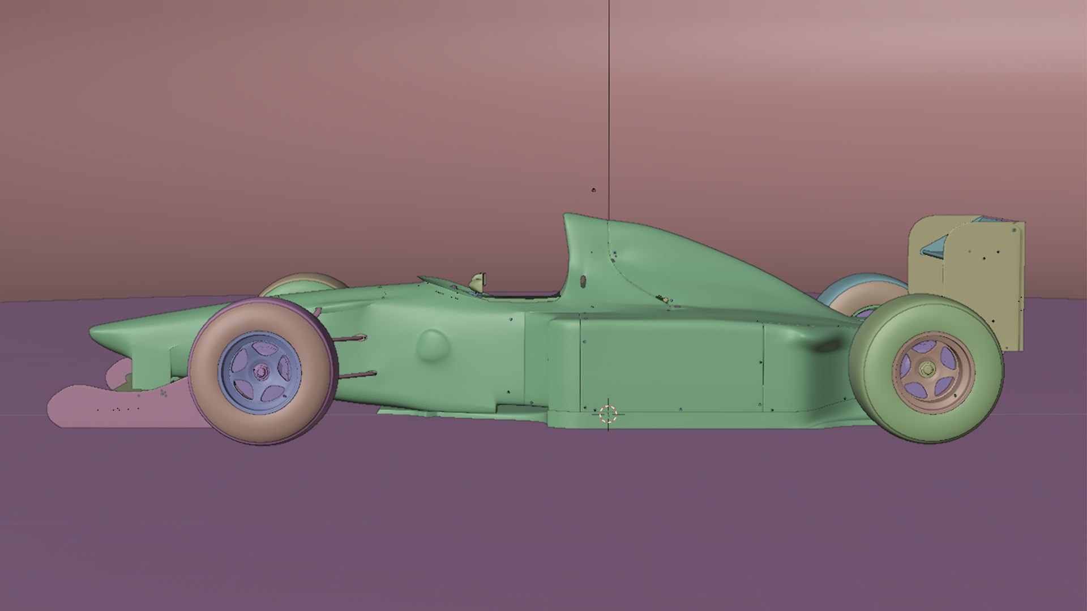This screenshot has height=611, width=1087.
Task: Select the near-side front tire
Action: (263, 372)
